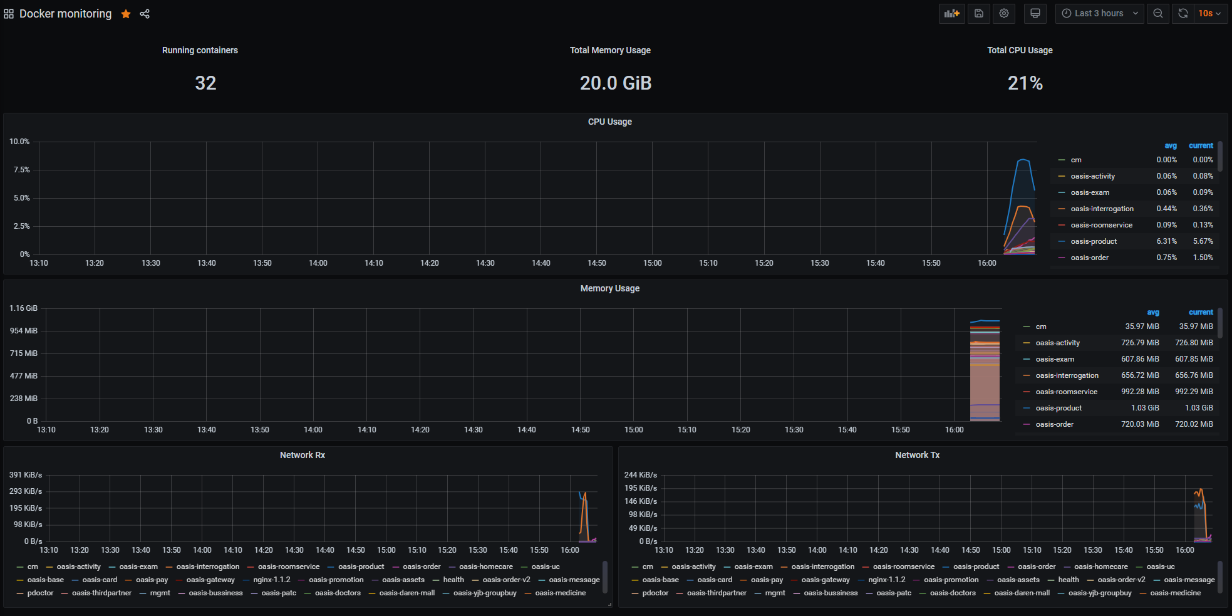Toggle oasis-daren-mall in Network Tx legend

click(x=1022, y=593)
